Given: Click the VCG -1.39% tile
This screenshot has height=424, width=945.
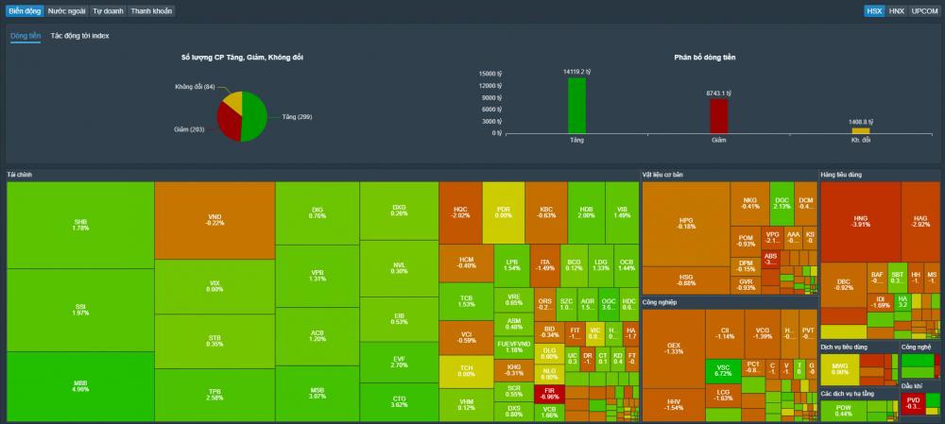Looking at the screenshot, I should point(763,334).
